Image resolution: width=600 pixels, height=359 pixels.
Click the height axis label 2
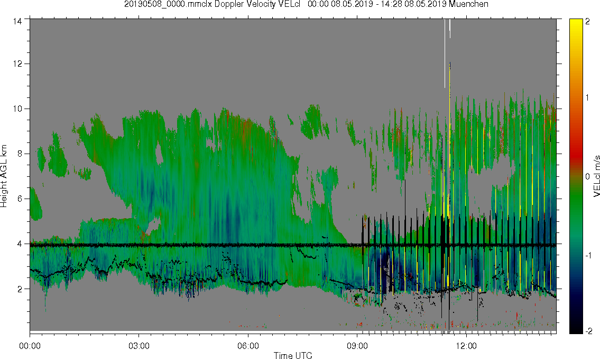(19, 289)
